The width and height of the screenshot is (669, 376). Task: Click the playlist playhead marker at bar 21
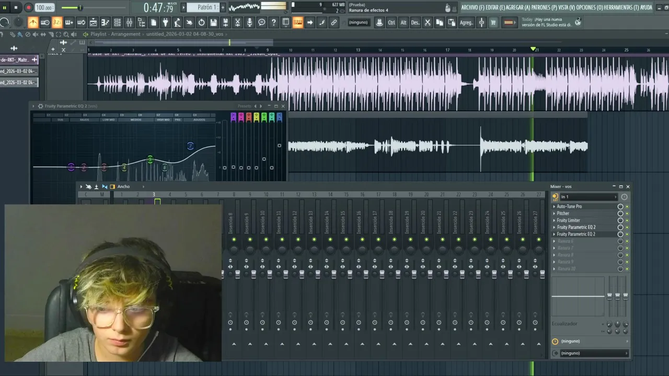tap(533, 49)
